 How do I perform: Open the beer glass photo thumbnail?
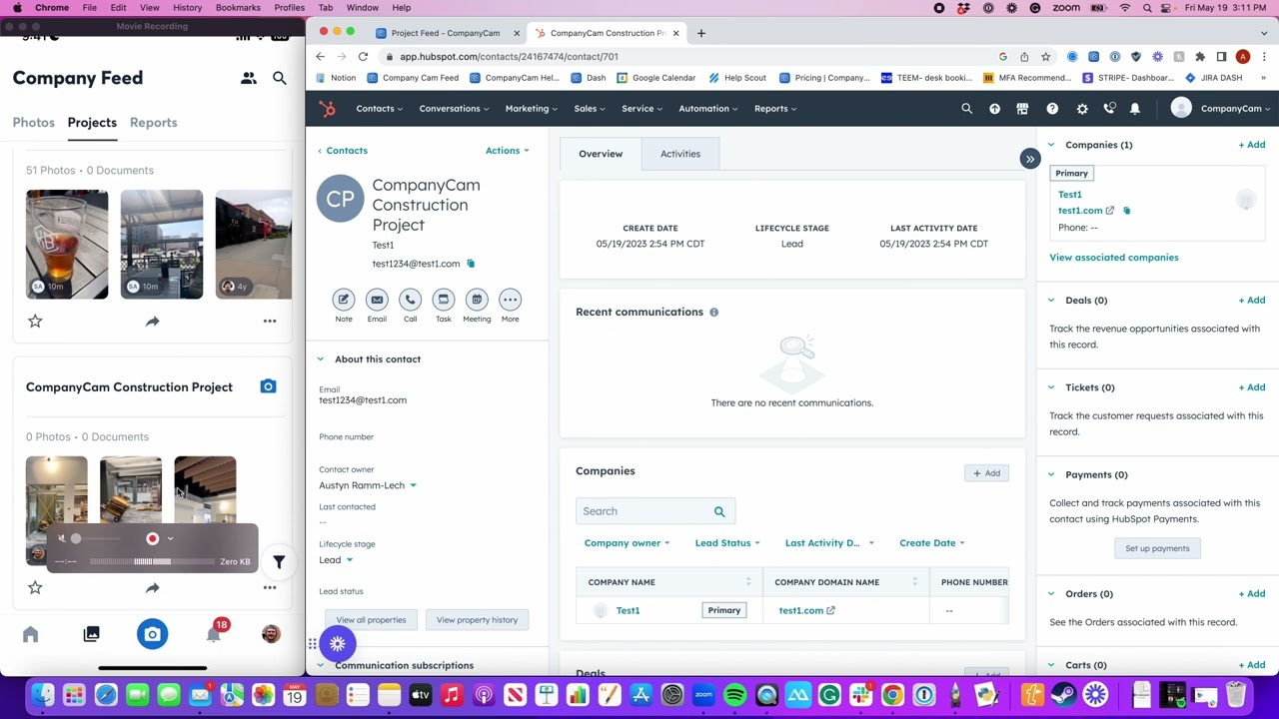[67, 244]
